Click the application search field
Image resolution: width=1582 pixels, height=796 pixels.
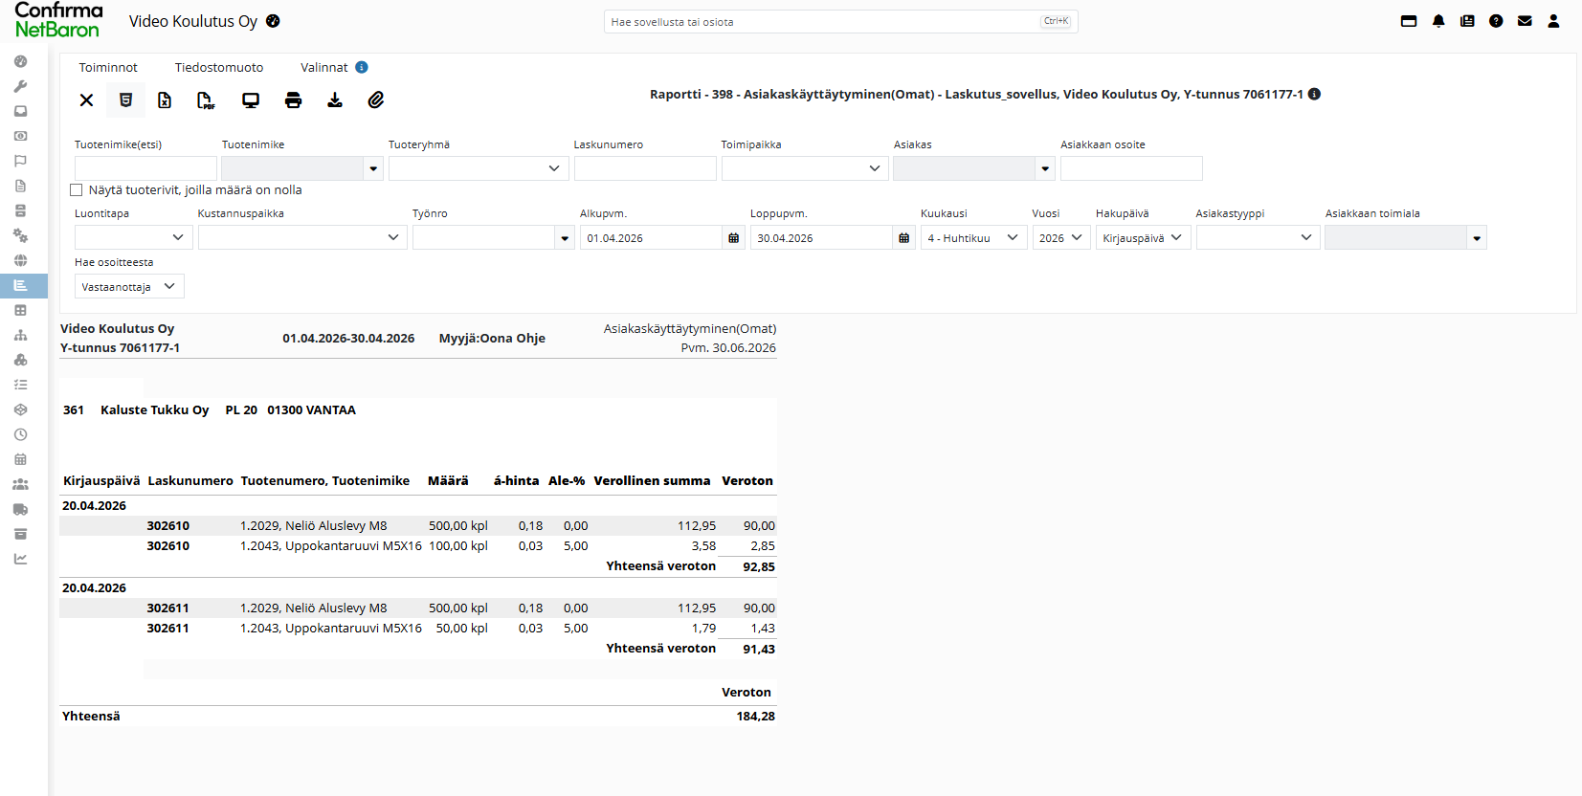pyautogui.click(x=840, y=21)
